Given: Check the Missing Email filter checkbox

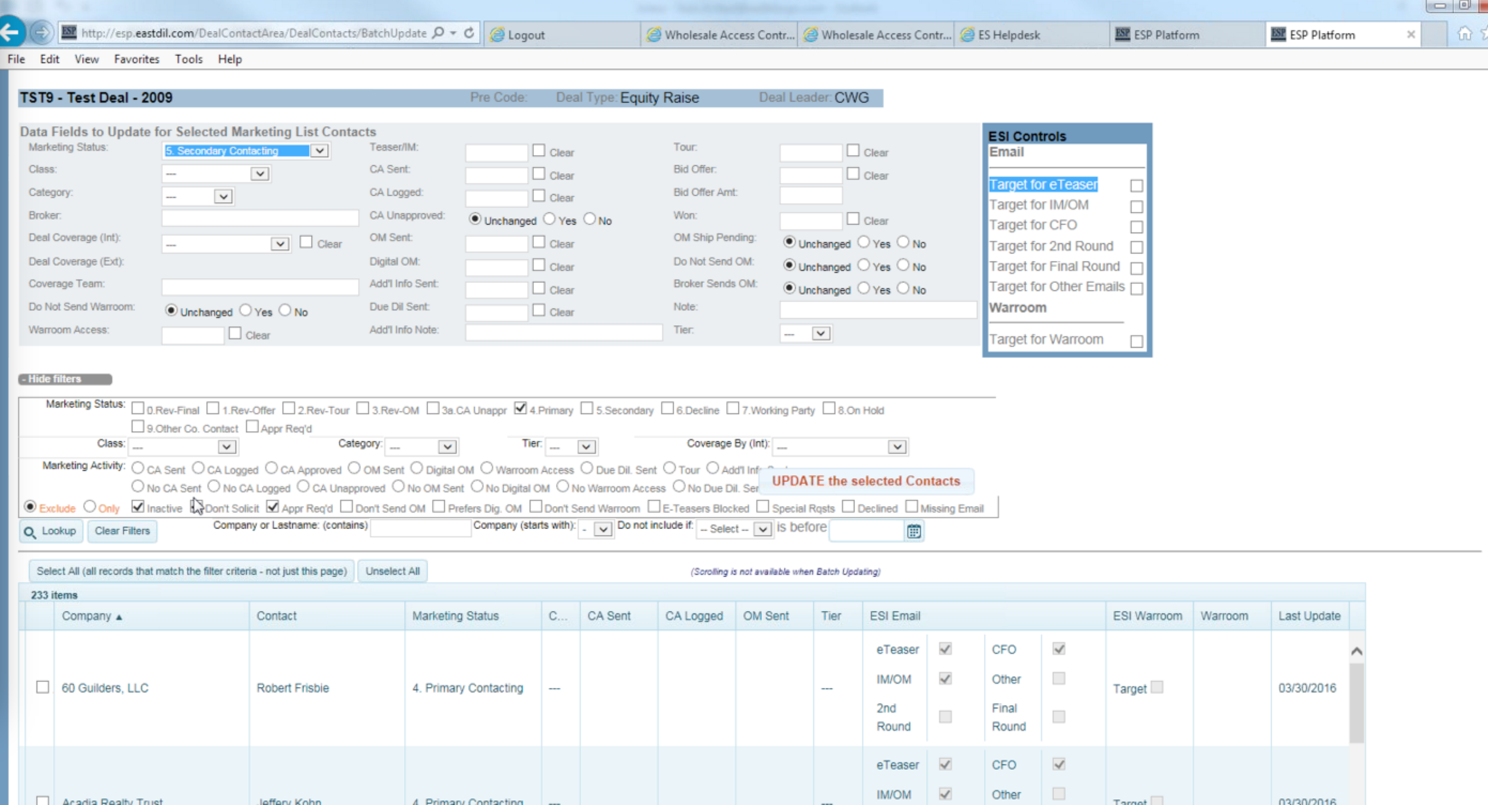Looking at the screenshot, I should tap(911, 507).
